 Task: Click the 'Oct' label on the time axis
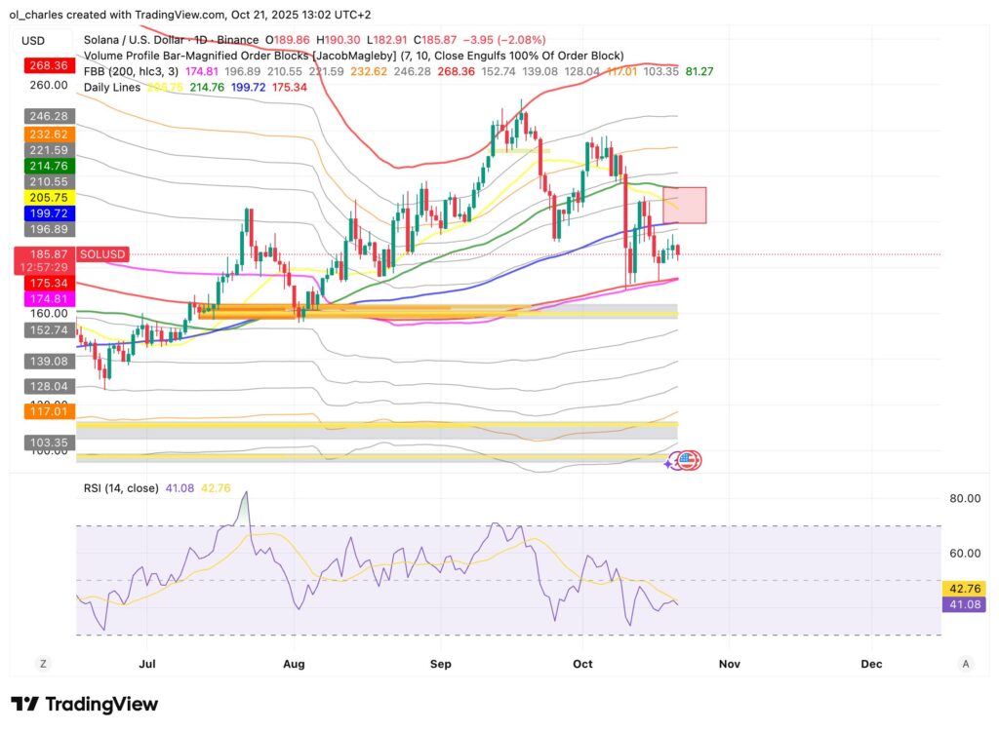(582, 663)
